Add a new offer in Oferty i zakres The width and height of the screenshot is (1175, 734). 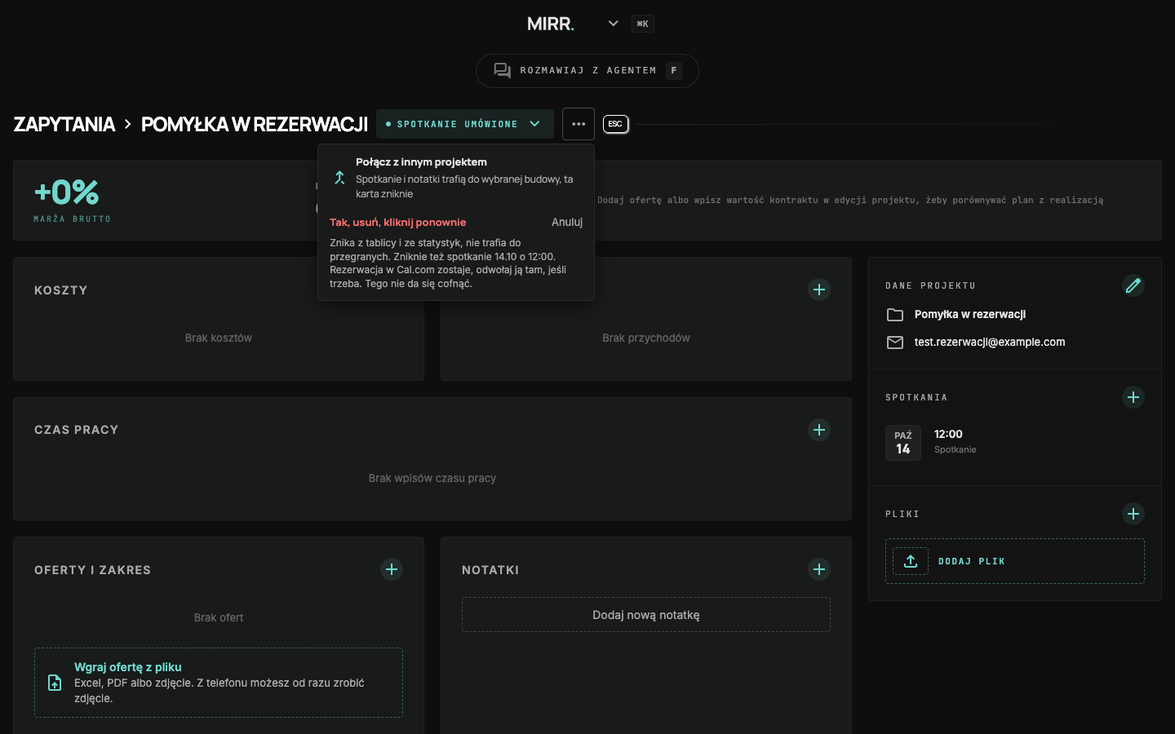click(x=392, y=569)
